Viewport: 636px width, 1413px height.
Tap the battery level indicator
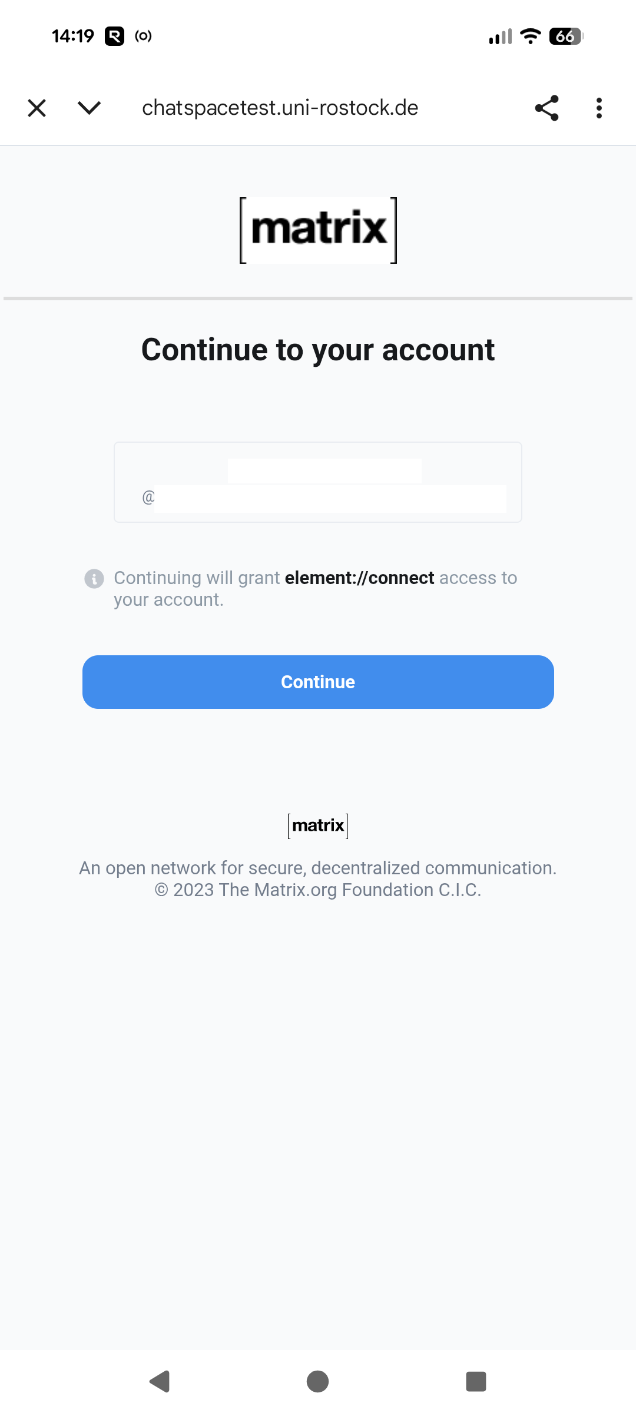pyautogui.click(x=565, y=37)
